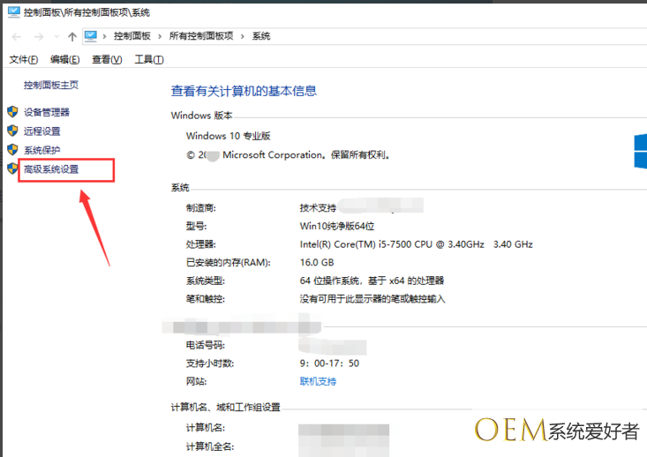Expand chevron after 所有控制面板项 in breadcrumb

[242, 36]
